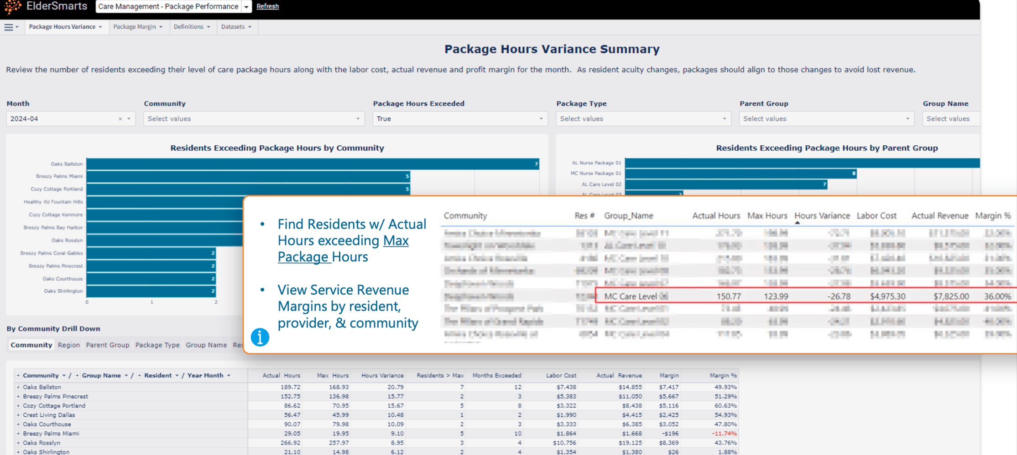Open the Package Margin menu

click(138, 27)
